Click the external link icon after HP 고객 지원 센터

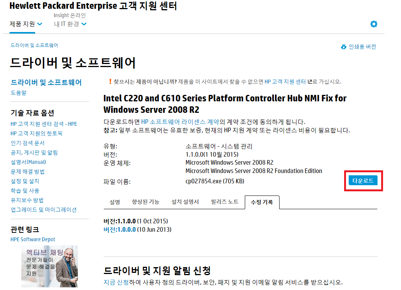tap(310, 82)
